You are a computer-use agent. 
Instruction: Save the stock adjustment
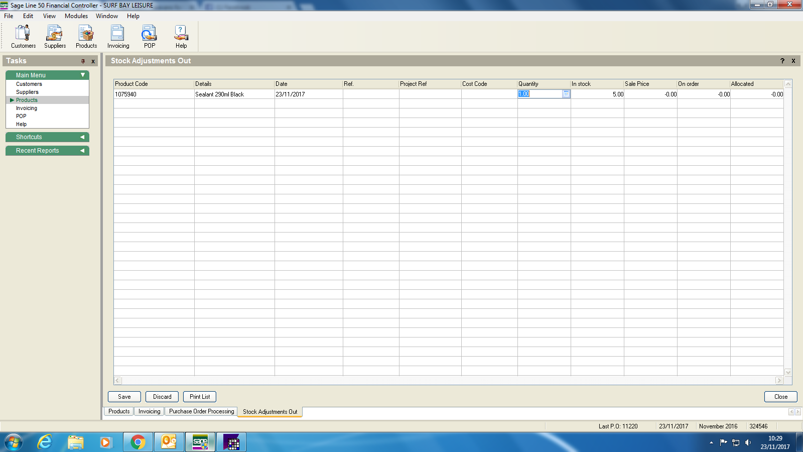[124, 397]
